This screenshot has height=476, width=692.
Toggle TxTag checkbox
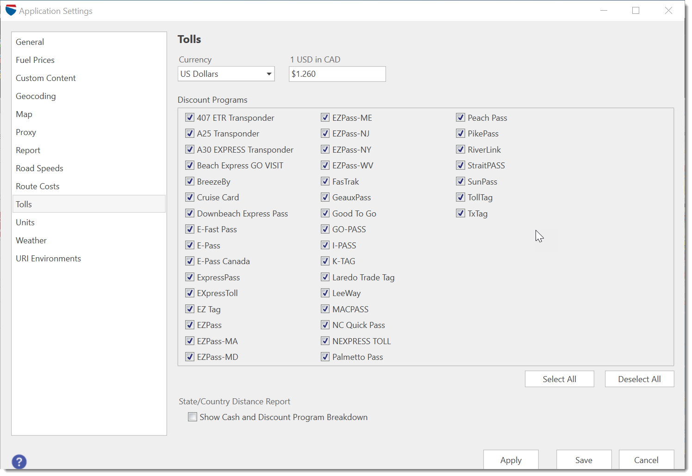[461, 213]
